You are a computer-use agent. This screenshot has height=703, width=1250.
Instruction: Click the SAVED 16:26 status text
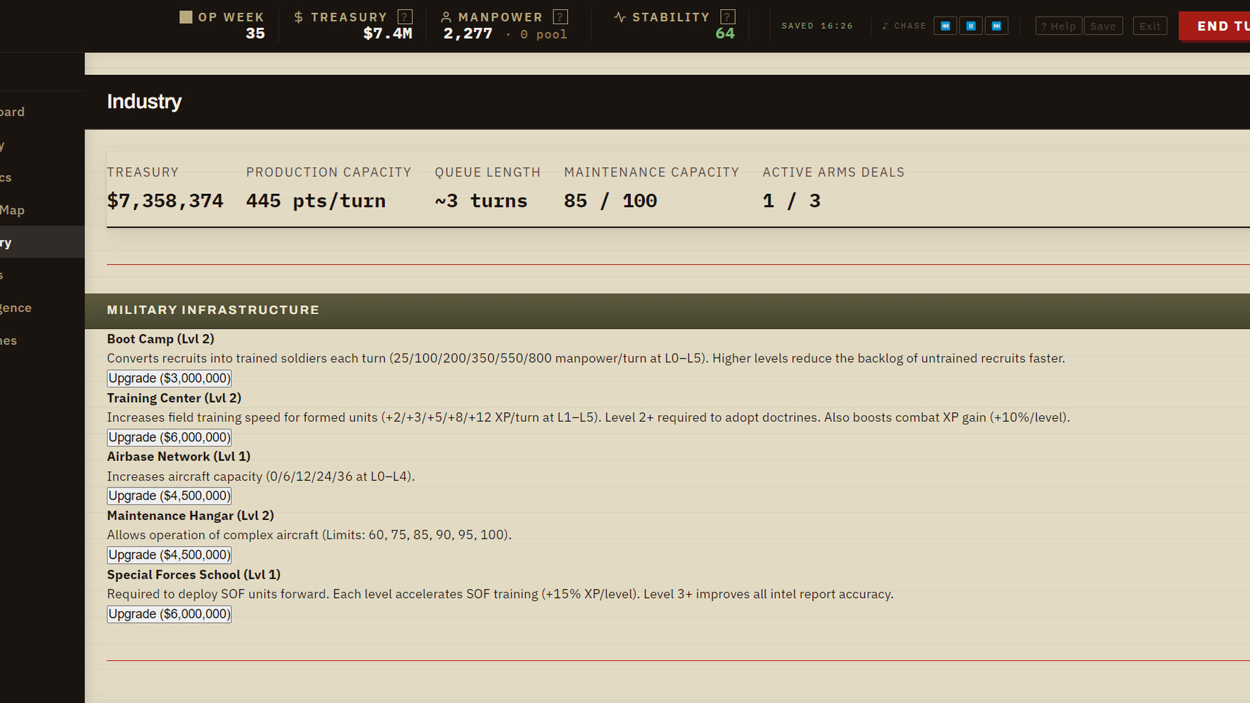coord(817,26)
